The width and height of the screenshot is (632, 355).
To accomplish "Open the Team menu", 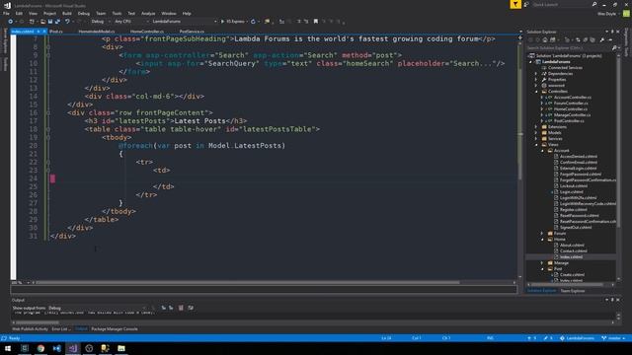I will tap(101, 13).
